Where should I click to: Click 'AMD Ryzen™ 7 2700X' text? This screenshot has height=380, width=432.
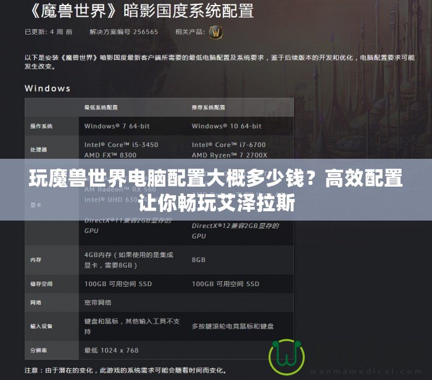coord(229,155)
